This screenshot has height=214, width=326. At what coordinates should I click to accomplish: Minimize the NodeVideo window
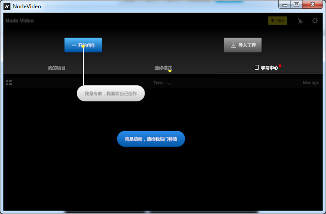pos(285,5)
